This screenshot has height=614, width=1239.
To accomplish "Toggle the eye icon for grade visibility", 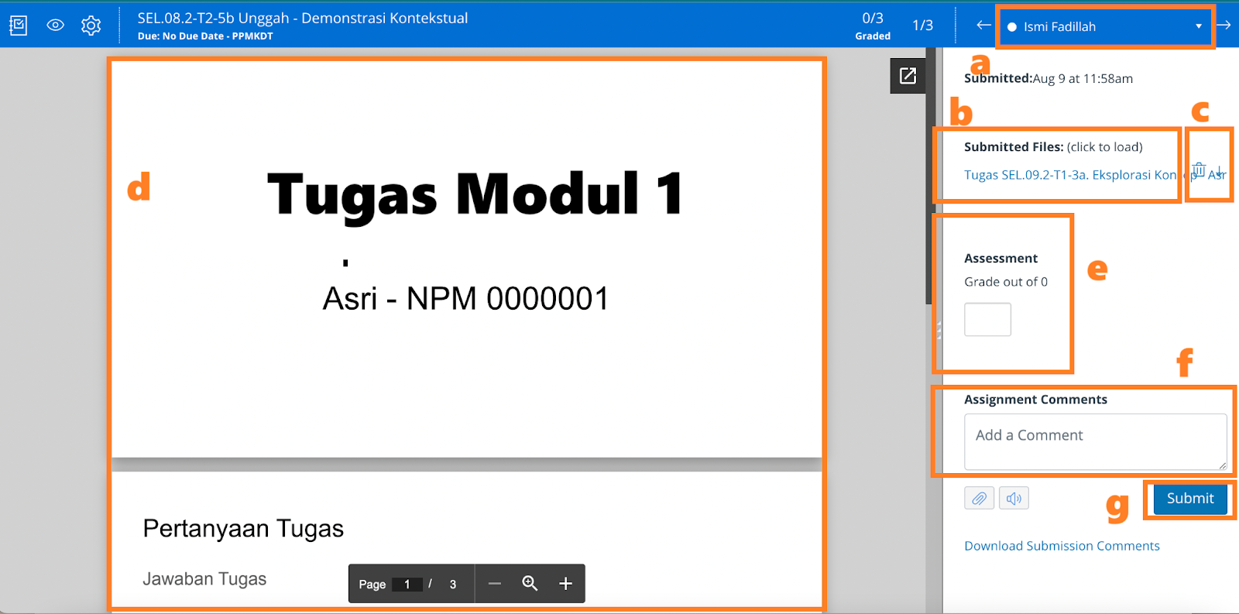I will (x=55, y=26).
